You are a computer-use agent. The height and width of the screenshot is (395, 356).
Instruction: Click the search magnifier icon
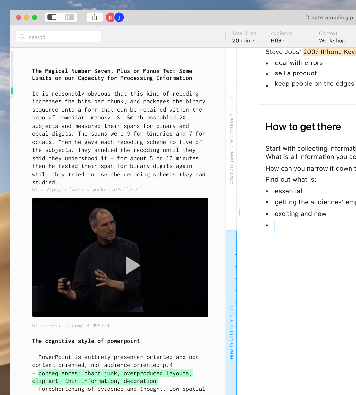point(22,37)
